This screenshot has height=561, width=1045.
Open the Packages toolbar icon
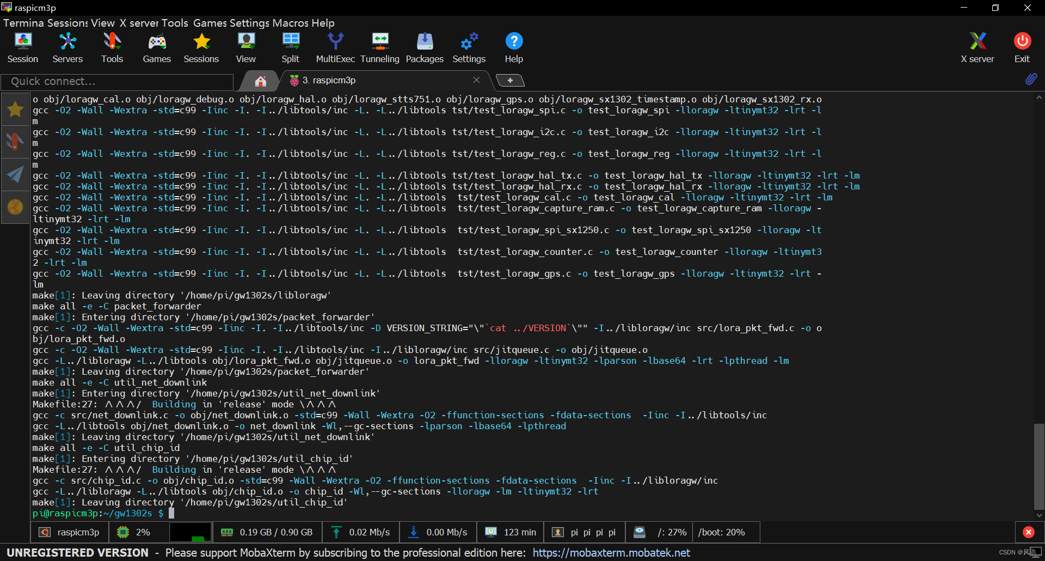click(x=425, y=48)
